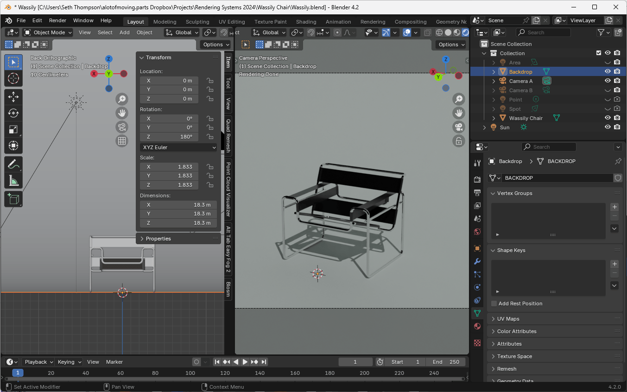Click the End frame field

click(x=447, y=362)
